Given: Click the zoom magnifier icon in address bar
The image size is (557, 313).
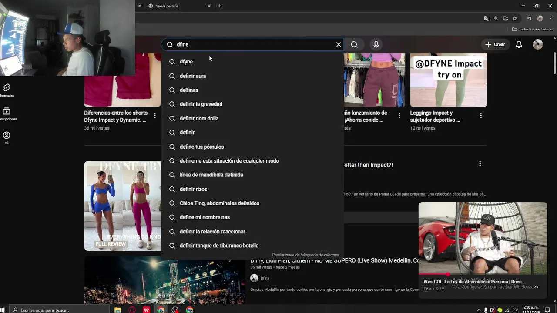Looking at the screenshot, I should (x=496, y=18).
